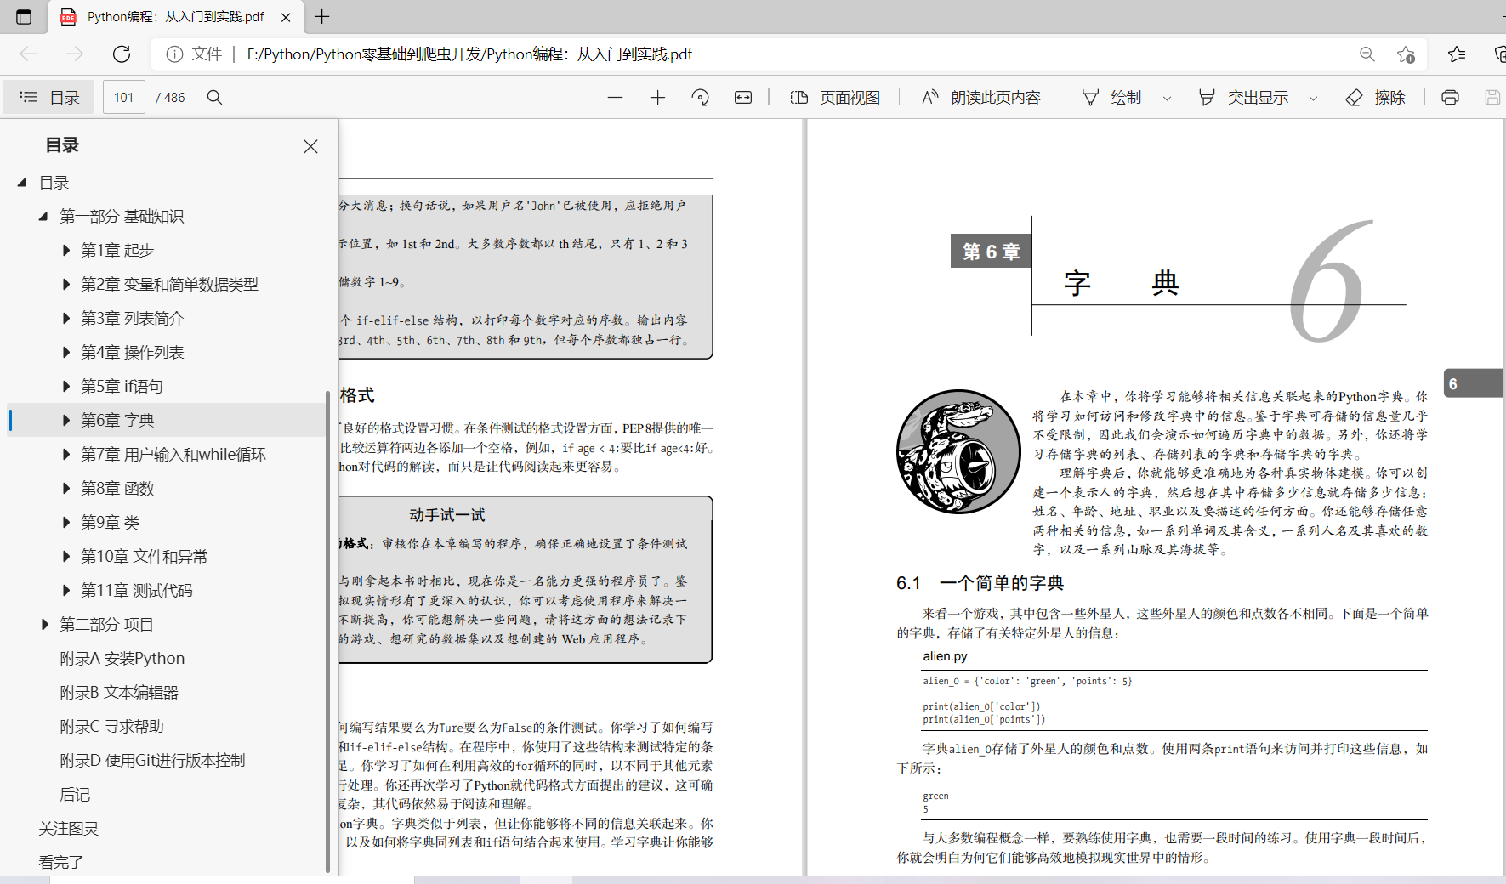This screenshot has width=1506, height=884.
Task: Jump to 第8章 函数 entry
Action: [117, 488]
